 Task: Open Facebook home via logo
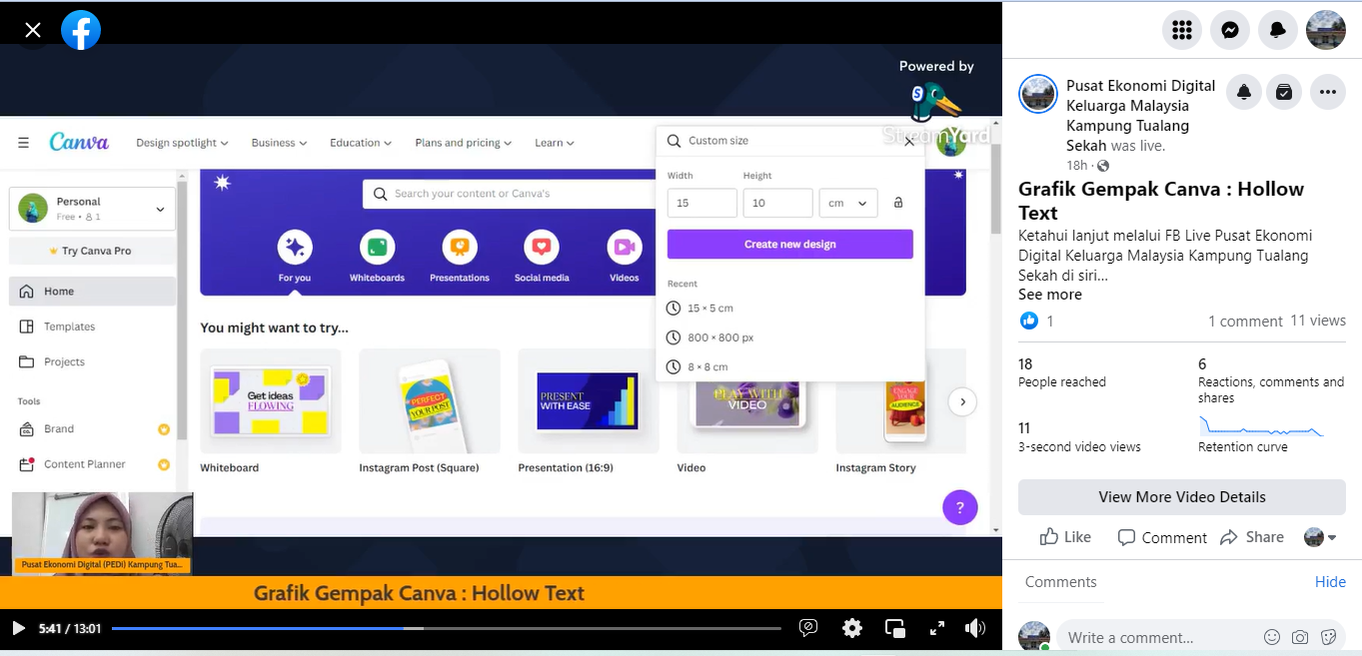click(x=81, y=31)
